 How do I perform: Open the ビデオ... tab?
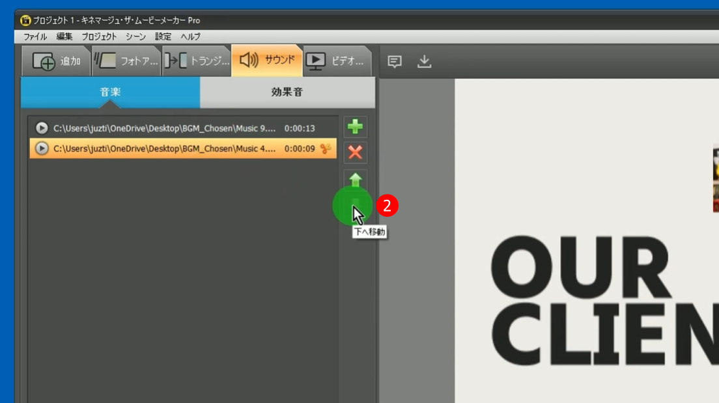pyautogui.click(x=336, y=62)
